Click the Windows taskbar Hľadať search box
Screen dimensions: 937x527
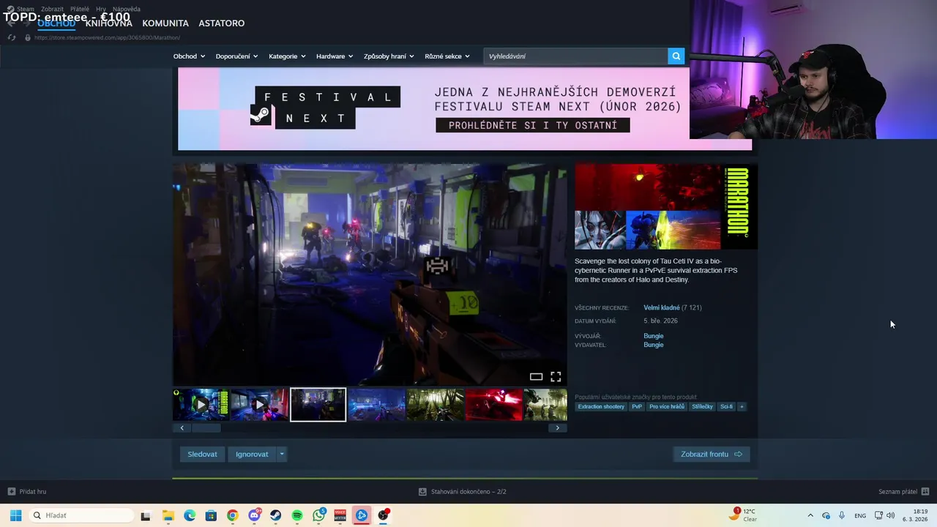pyautogui.click(x=81, y=515)
